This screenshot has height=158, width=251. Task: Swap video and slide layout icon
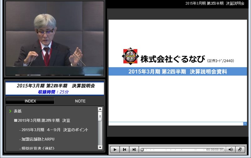[x=240, y=150]
